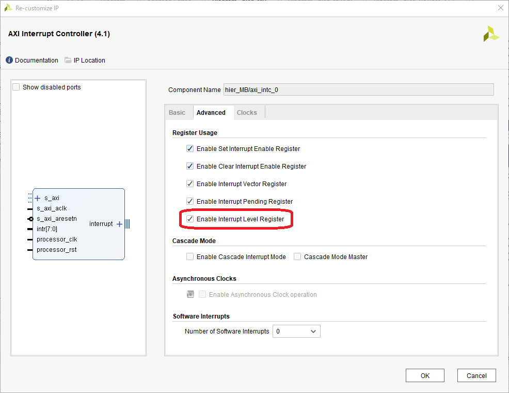The width and height of the screenshot is (509, 393).
Task: Uncheck Enable Interrupt Level Register
Action: [190, 219]
